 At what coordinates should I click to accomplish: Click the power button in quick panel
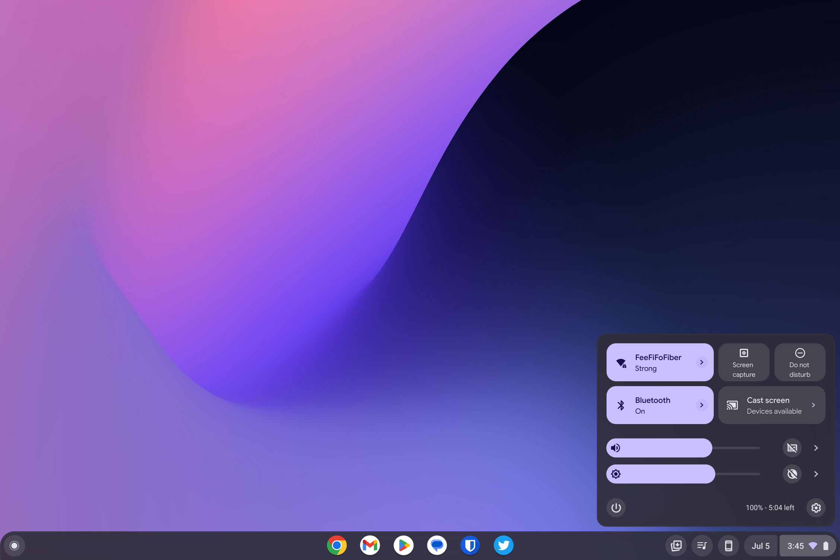coord(616,507)
